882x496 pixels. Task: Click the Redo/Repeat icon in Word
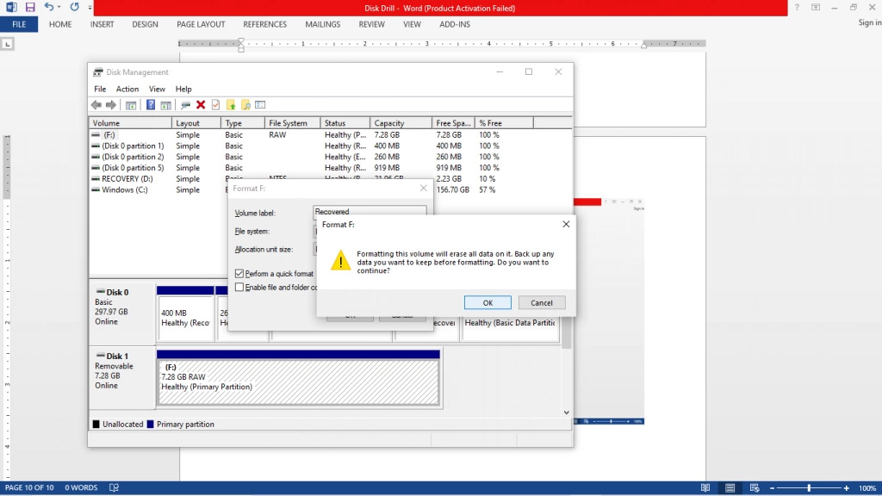click(74, 7)
